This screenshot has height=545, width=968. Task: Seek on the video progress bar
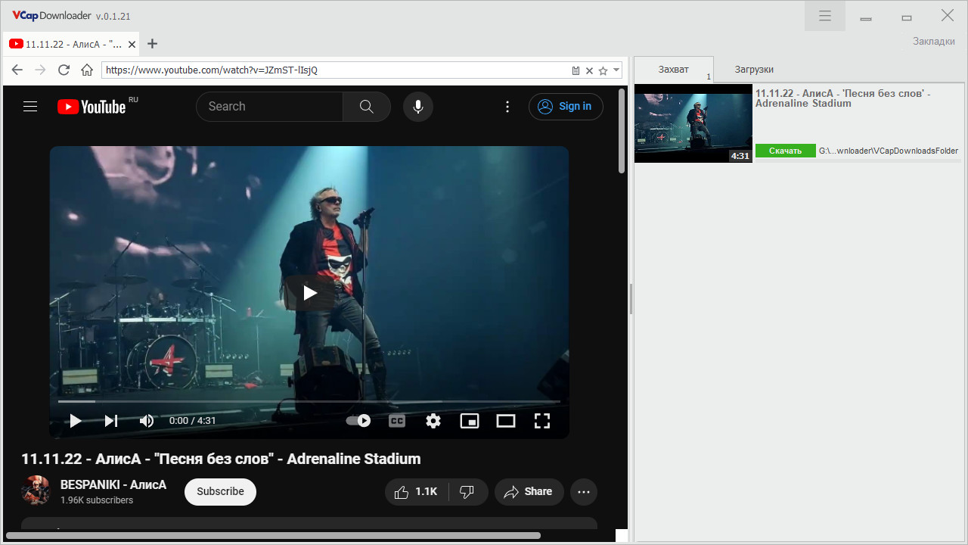pos(309,401)
